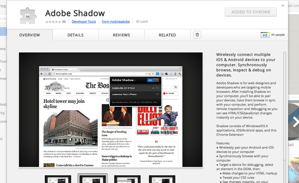This screenshot has height=183, width=299.
Task: Click the eject icon beside SAMSUNG GT-P7510
Action: tap(153, 88)
